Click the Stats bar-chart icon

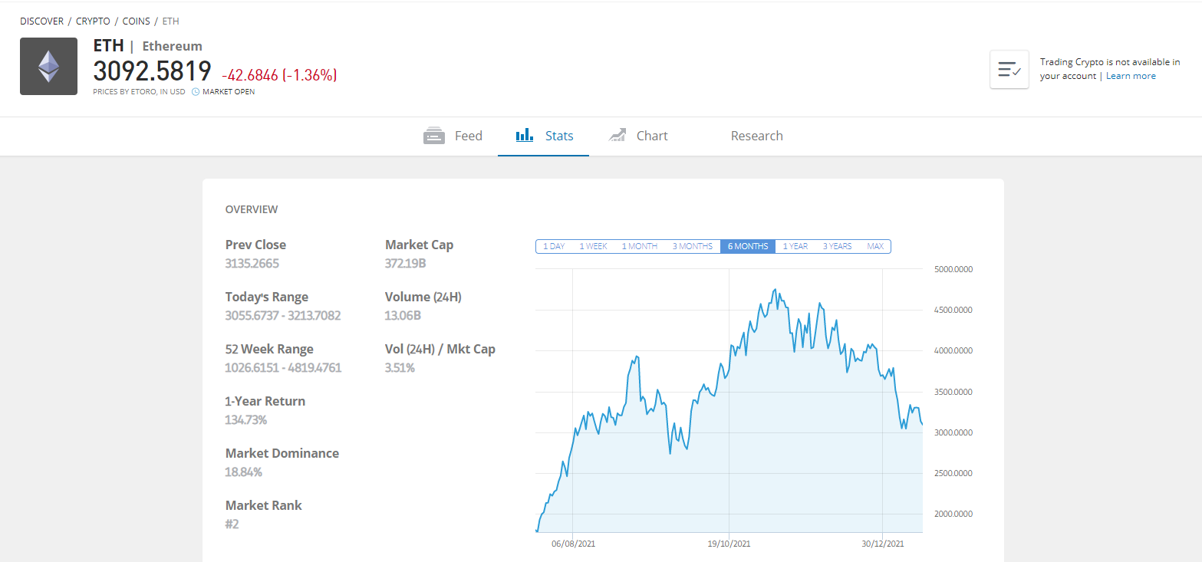(x=525, y=136)
